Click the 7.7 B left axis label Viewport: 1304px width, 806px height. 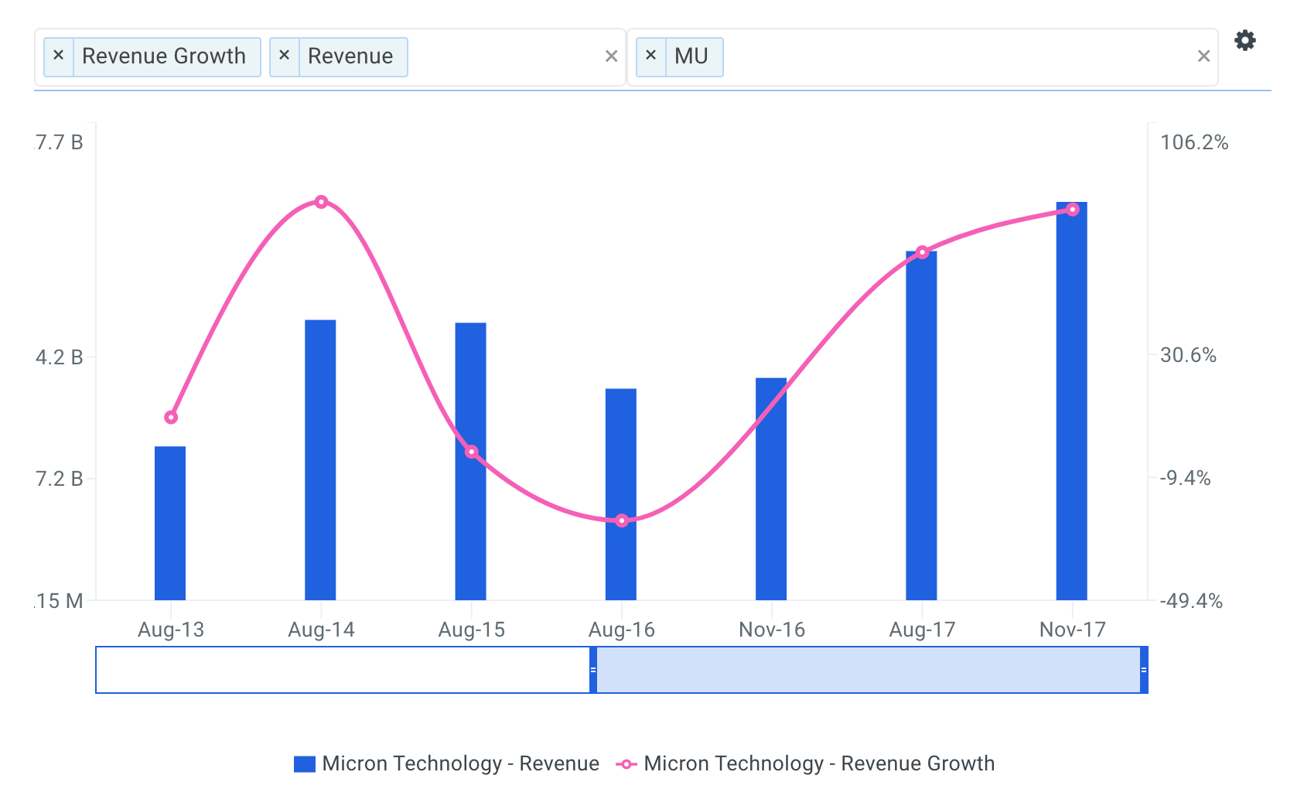[59, 142]
